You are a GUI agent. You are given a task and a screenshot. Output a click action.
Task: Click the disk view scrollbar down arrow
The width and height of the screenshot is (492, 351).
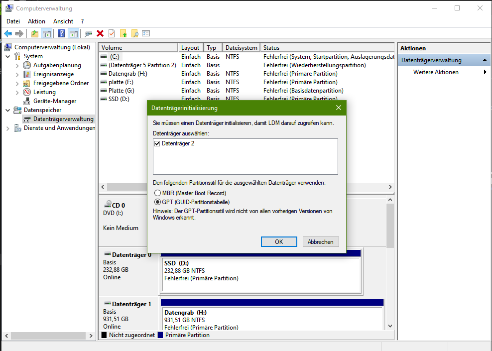click(x=390, y=326)
